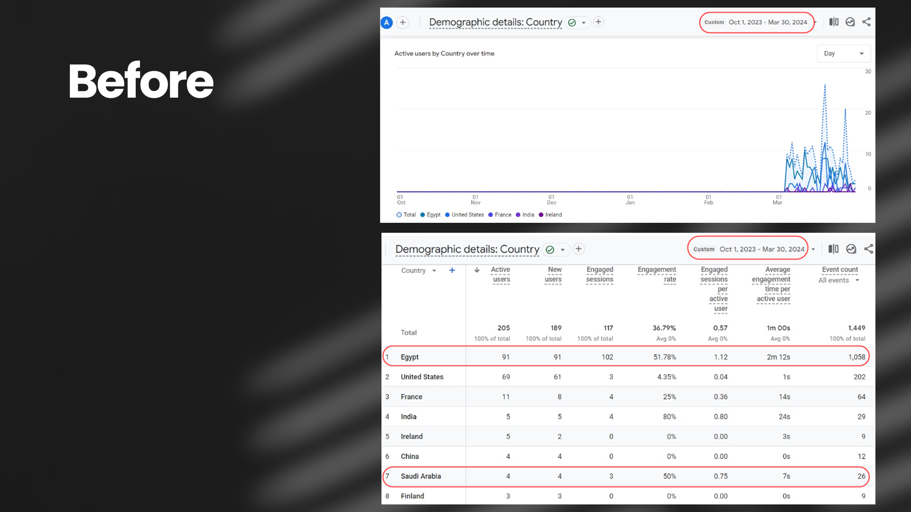
Task: Click compare columns icon in bottom report
Action: pyautogui.click(x=833, y=249)
